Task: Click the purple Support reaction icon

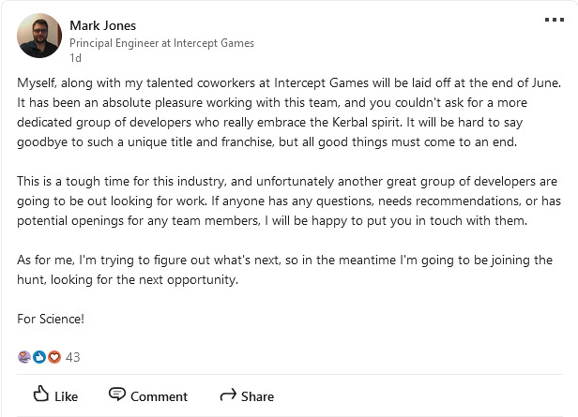Action: click(x=24, y=357)
